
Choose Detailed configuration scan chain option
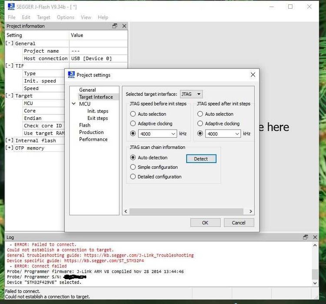133,177
